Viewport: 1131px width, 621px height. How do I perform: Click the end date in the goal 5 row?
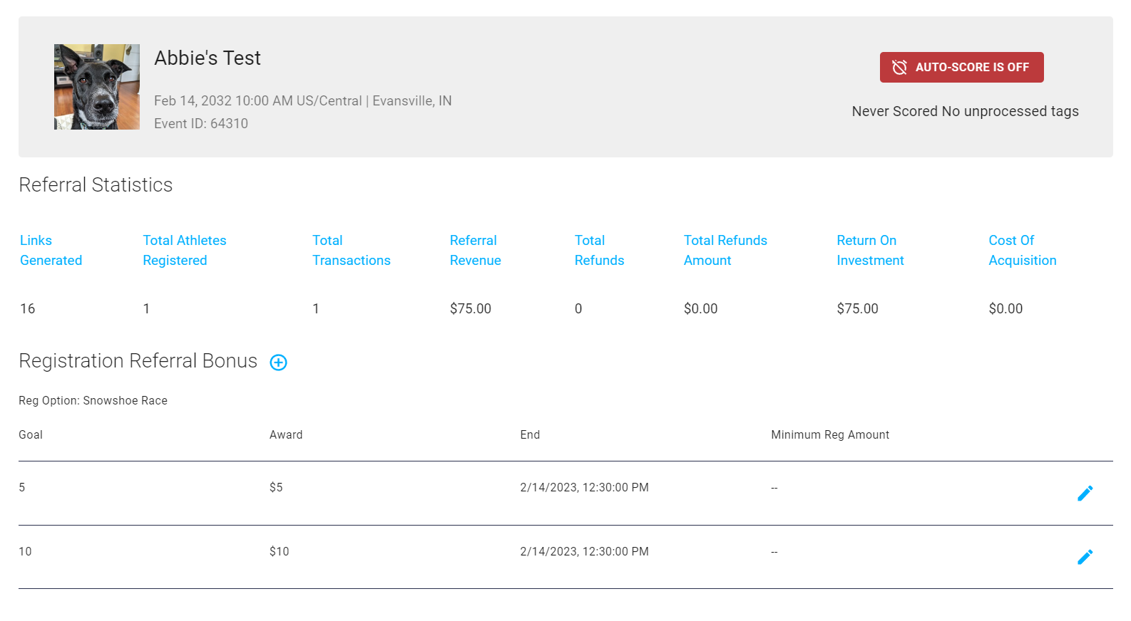pos(585,487)
